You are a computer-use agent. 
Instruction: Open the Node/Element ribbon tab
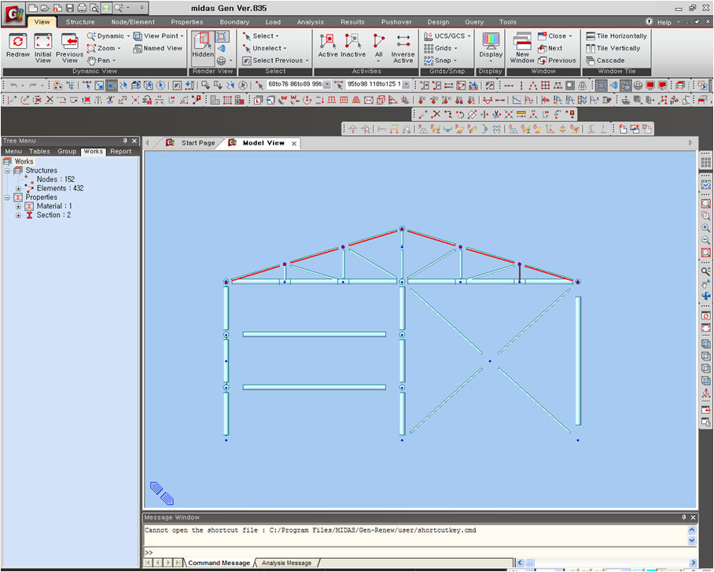(x=133, y=22)
